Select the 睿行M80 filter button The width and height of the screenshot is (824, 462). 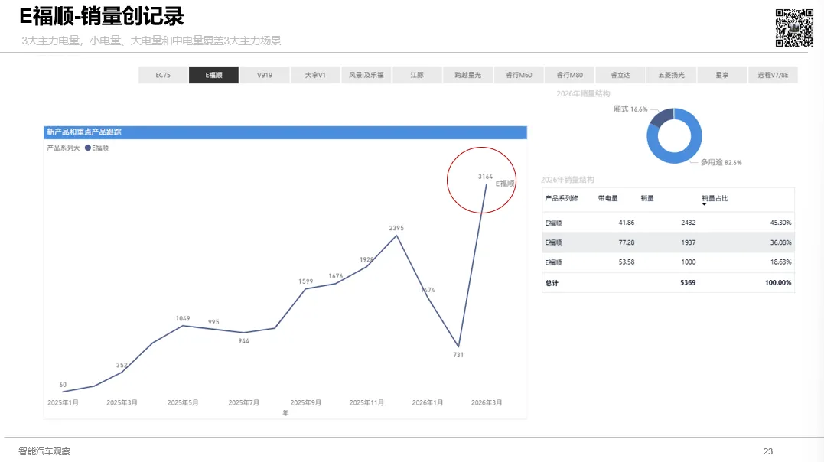coord(570,74)
